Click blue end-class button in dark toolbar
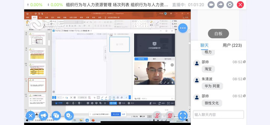 (113, 103)
